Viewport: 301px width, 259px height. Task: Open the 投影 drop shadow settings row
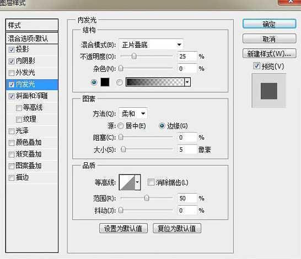(32, 50)
